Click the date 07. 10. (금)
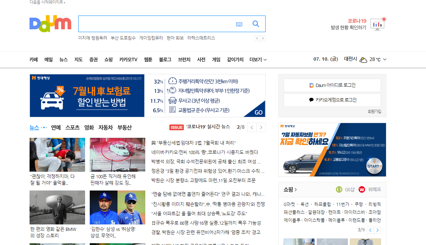Image resolution: width=426 pixels, height=245 pixels. (325, 59)
